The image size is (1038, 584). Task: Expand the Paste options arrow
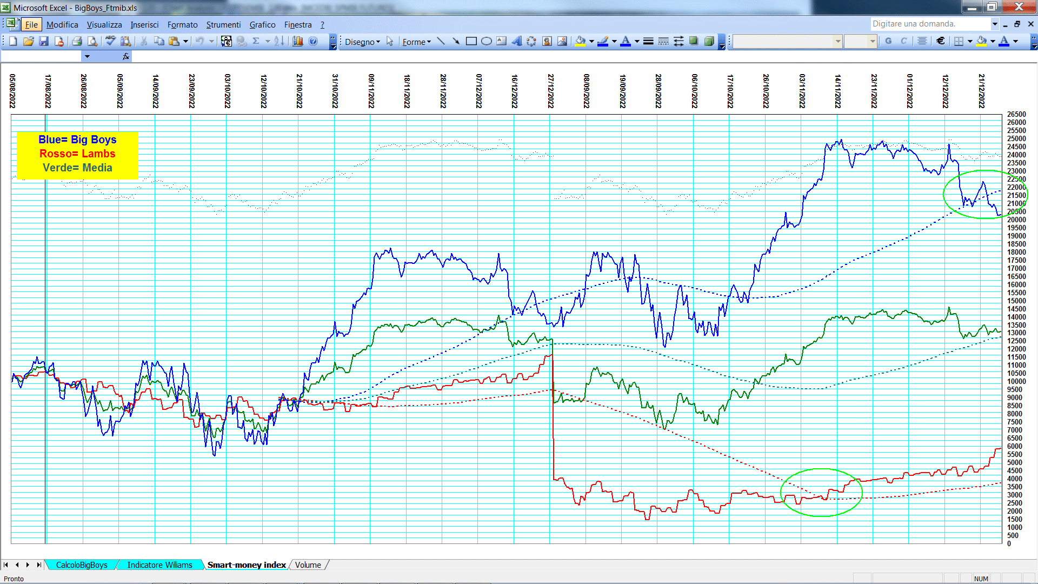[x=185, y=41]
